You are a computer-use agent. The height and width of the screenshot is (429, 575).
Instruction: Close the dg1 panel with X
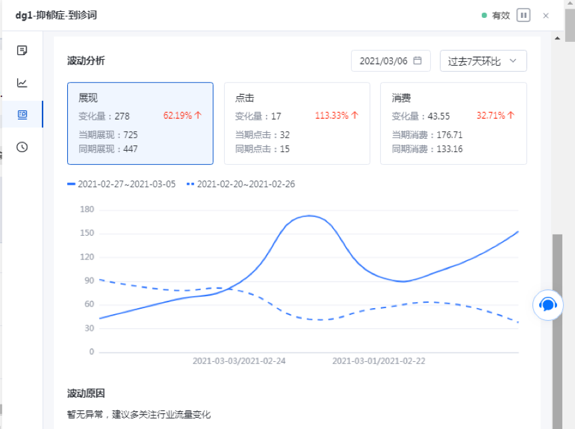pos(546,15)
